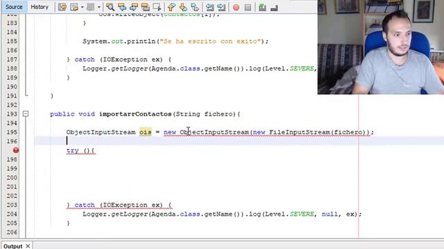Click the Back navigation toolbar icon
Viewport: 444px width, 249px height.
click(x=74, y=7)
